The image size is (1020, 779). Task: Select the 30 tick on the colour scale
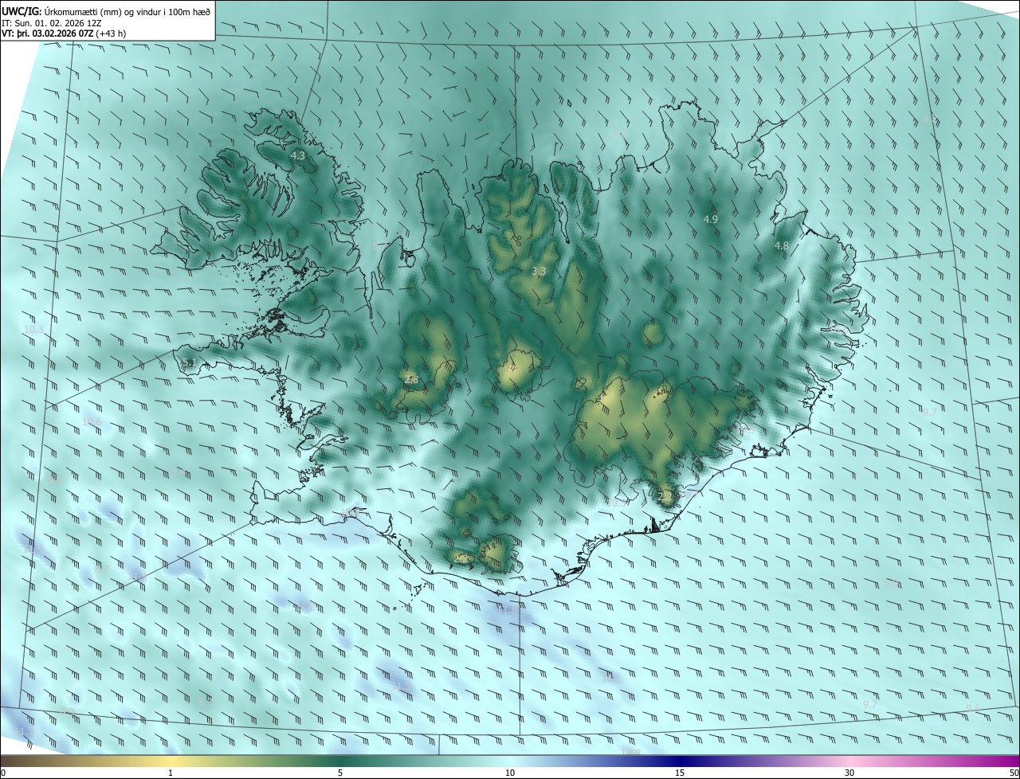pyautogui.click(x=849, y=773)
